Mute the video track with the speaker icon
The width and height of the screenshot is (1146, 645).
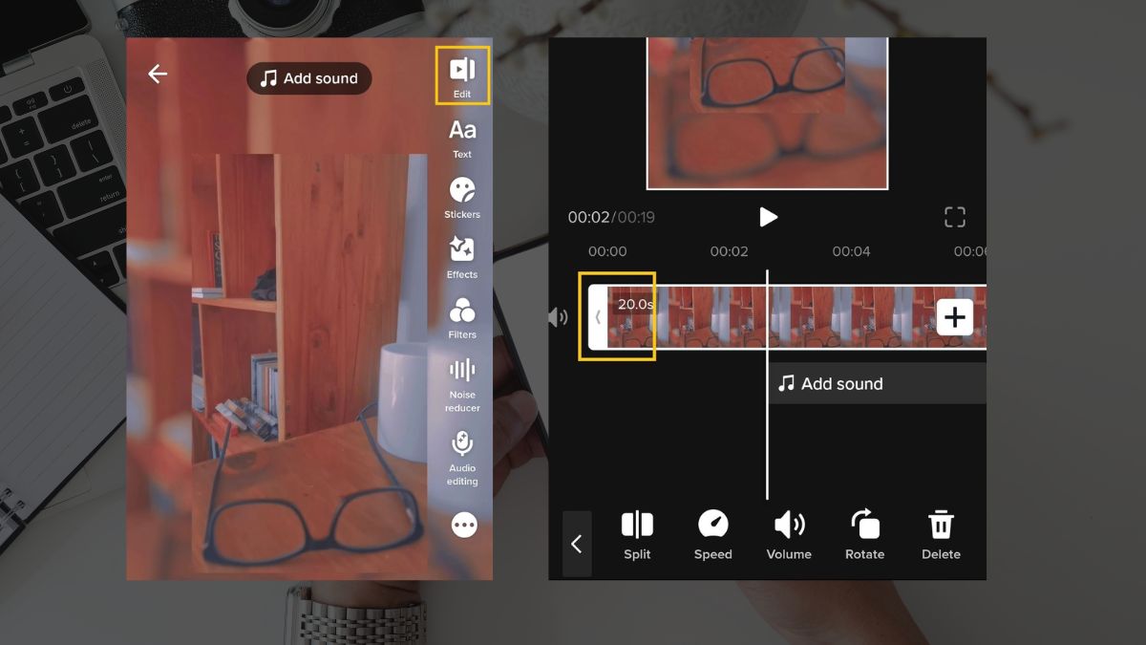559,317
